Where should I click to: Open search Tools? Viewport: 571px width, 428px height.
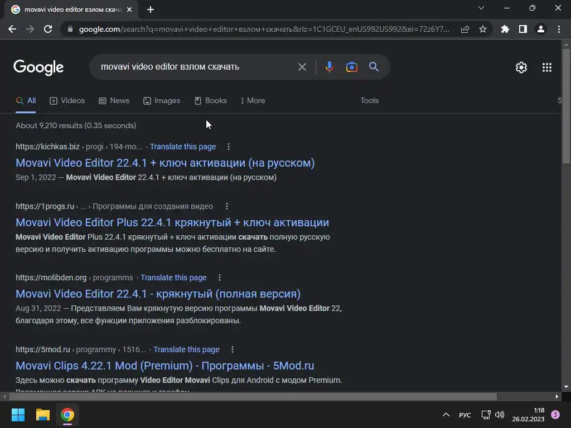369,100
